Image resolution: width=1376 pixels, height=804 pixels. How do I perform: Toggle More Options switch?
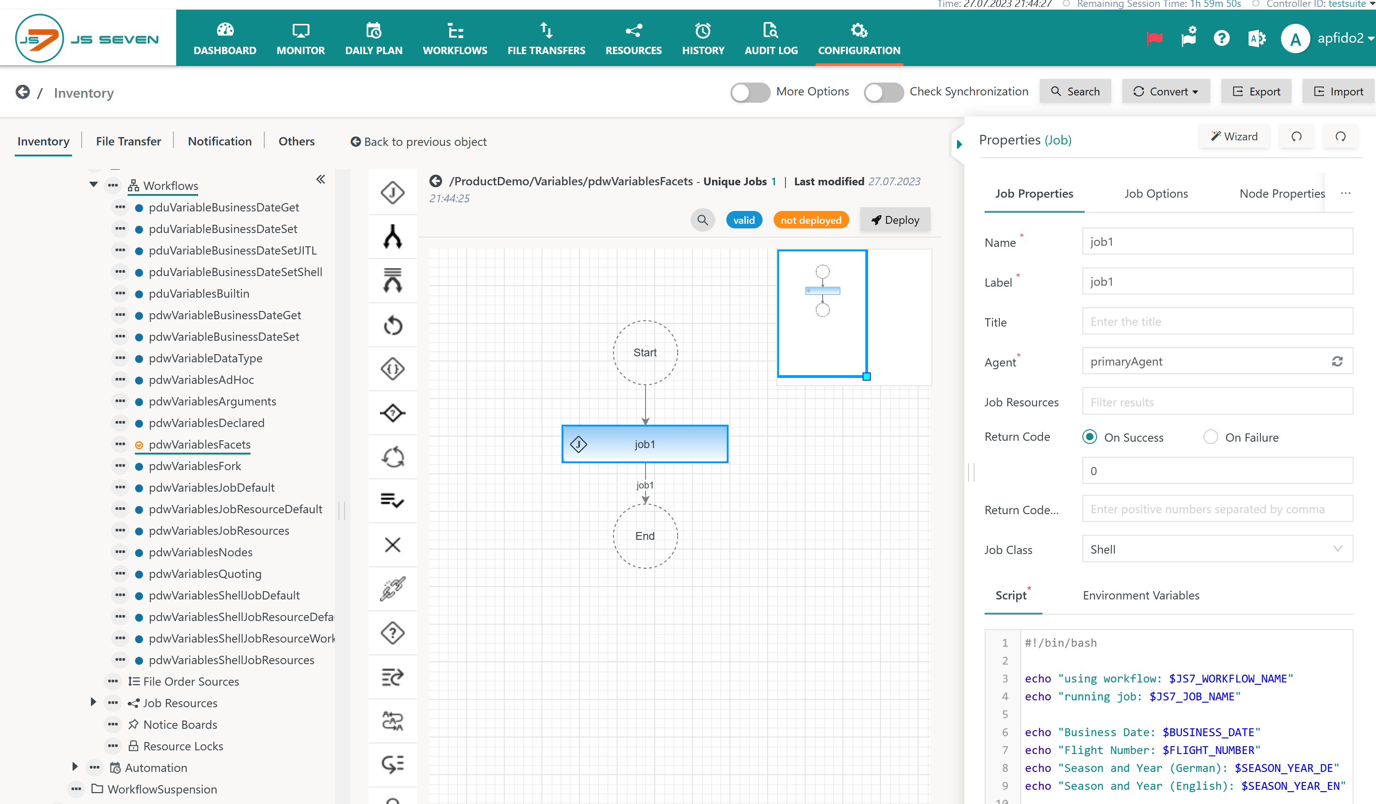(750, 92)
